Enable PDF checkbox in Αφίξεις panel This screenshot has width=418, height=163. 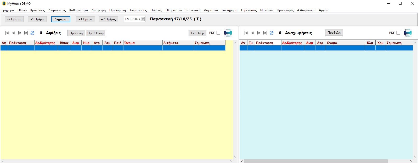point(218,33)
